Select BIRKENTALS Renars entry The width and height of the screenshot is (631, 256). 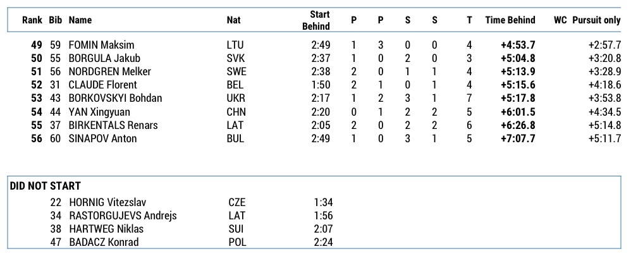(113, 125)
